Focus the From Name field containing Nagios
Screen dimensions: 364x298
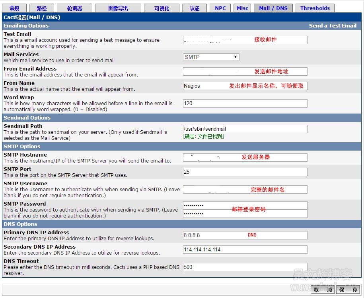pos(245,86)
